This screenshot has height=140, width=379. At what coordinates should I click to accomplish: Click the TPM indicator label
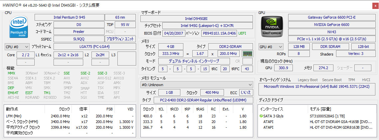(x=351, y=80)
